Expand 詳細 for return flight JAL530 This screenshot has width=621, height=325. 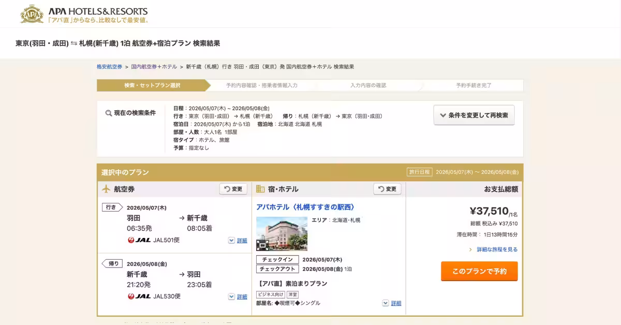tap(238, 297)
